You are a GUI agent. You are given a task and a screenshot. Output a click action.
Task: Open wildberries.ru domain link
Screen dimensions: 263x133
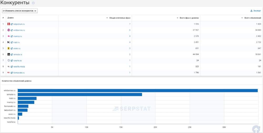pyautogui.click(x=19, y=30)
